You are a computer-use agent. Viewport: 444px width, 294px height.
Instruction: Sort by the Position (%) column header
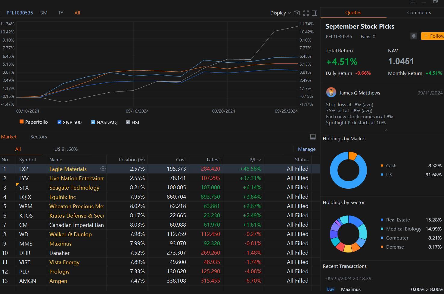[132, 160]
